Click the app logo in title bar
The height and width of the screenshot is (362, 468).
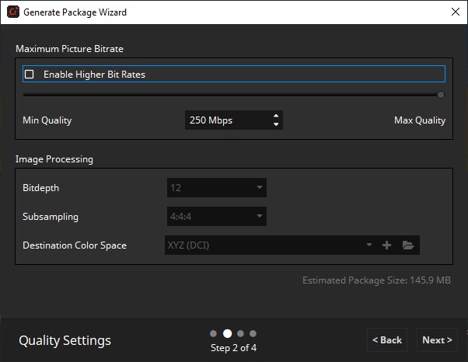tap(12, 12)
